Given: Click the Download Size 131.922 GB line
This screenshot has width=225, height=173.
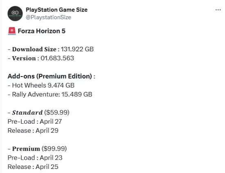Looking at the screenshot, I should click(51, 49).
